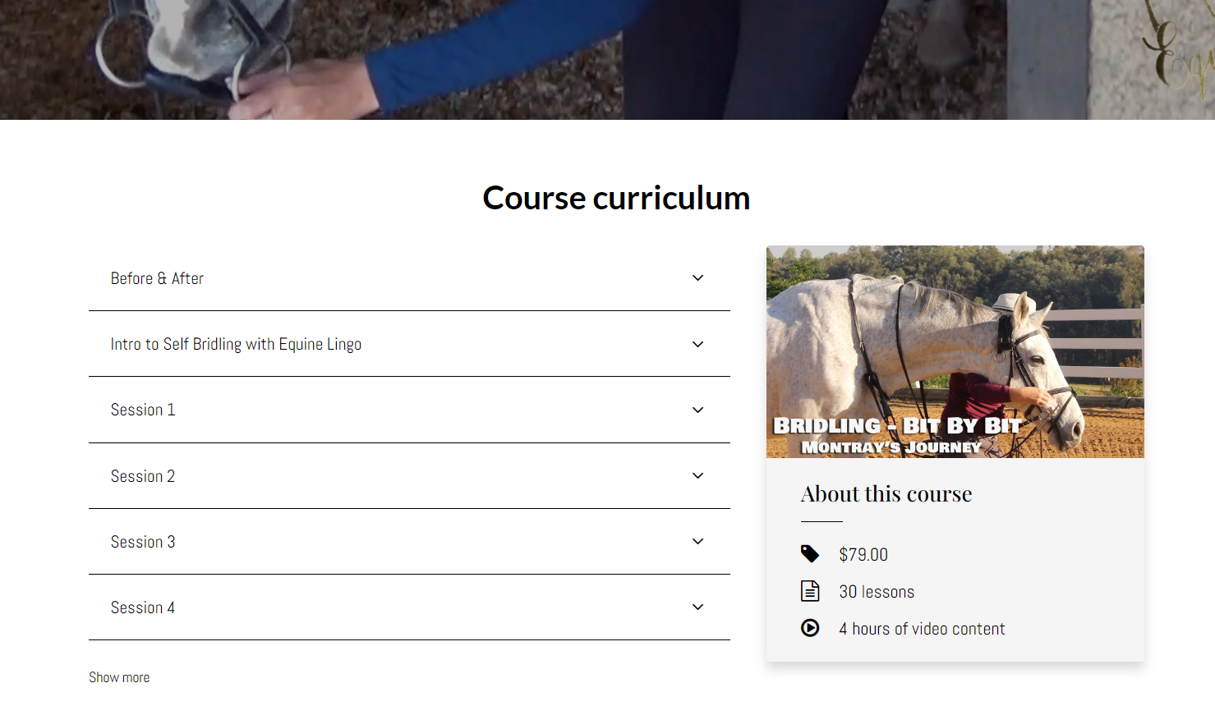This screenshot has width=1215, height=715.
Task: Expand Session 4 chevron arrow
Action: [697, 607]
